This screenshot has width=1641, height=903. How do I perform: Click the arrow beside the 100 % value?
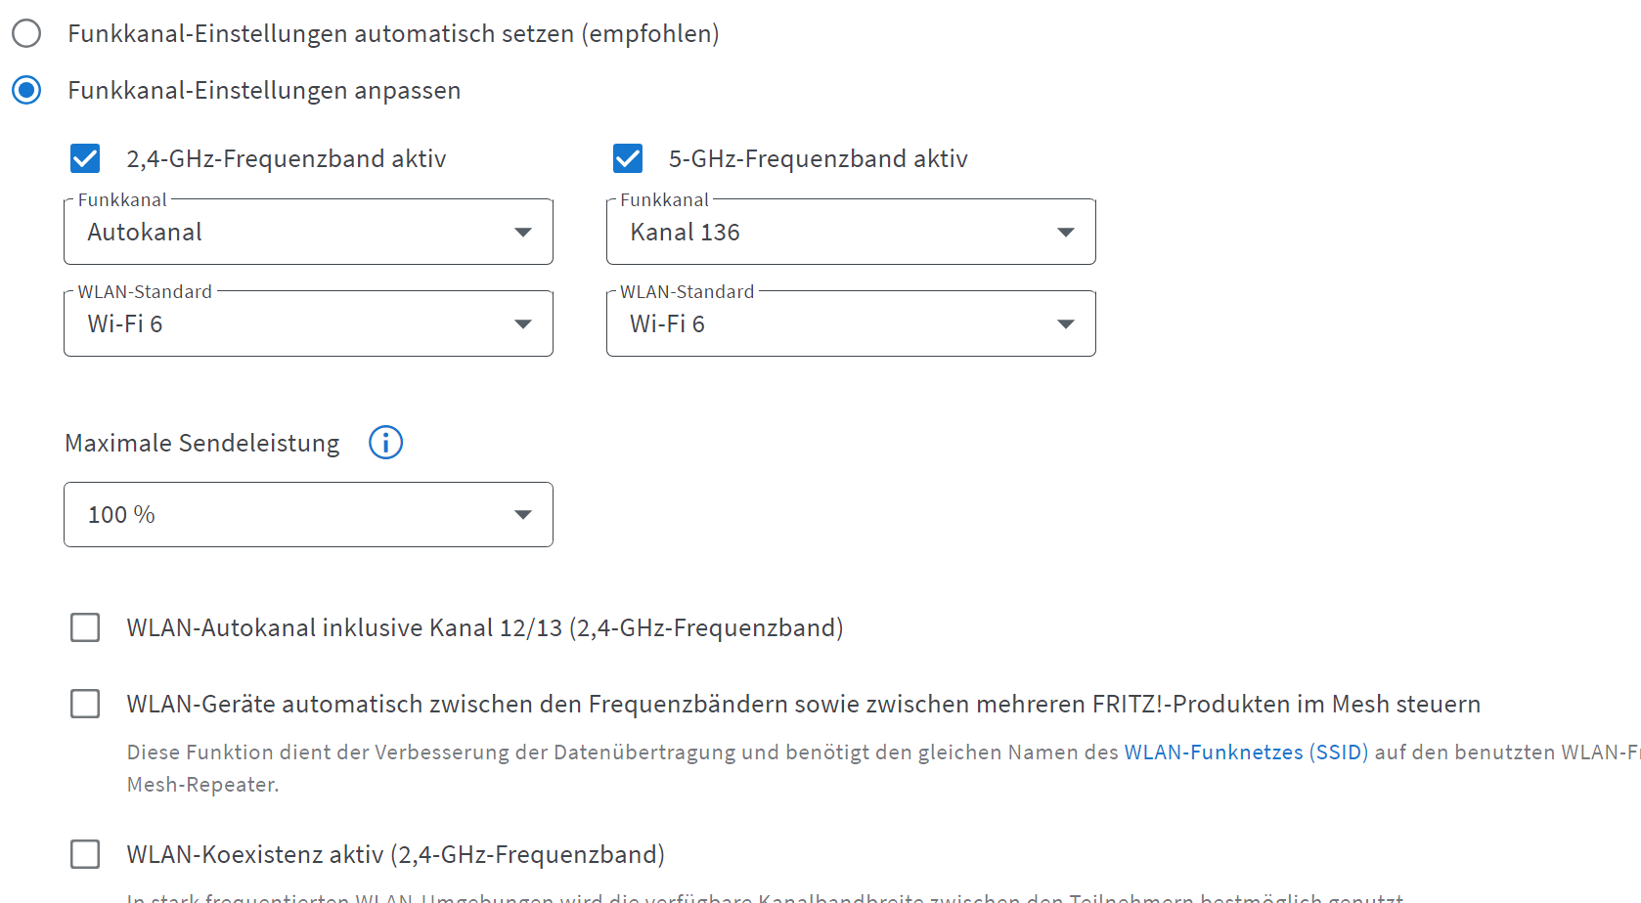[523, 515]
